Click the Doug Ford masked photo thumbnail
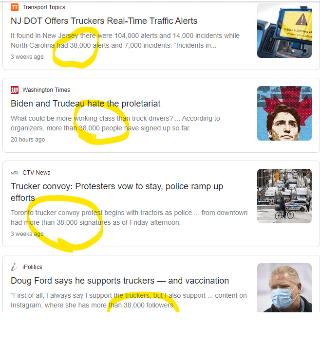Image resolution: width=320 pixels, height=342 pixels. [x=284, y=288]
